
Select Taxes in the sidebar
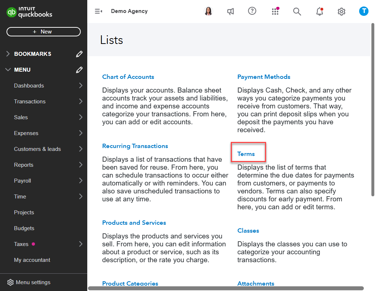tap(21, 244)
